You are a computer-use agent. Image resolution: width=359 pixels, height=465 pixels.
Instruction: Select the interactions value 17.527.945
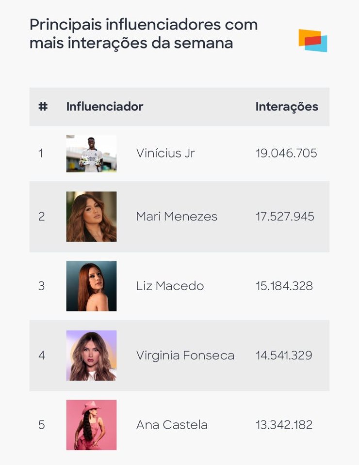coord(285,217)
